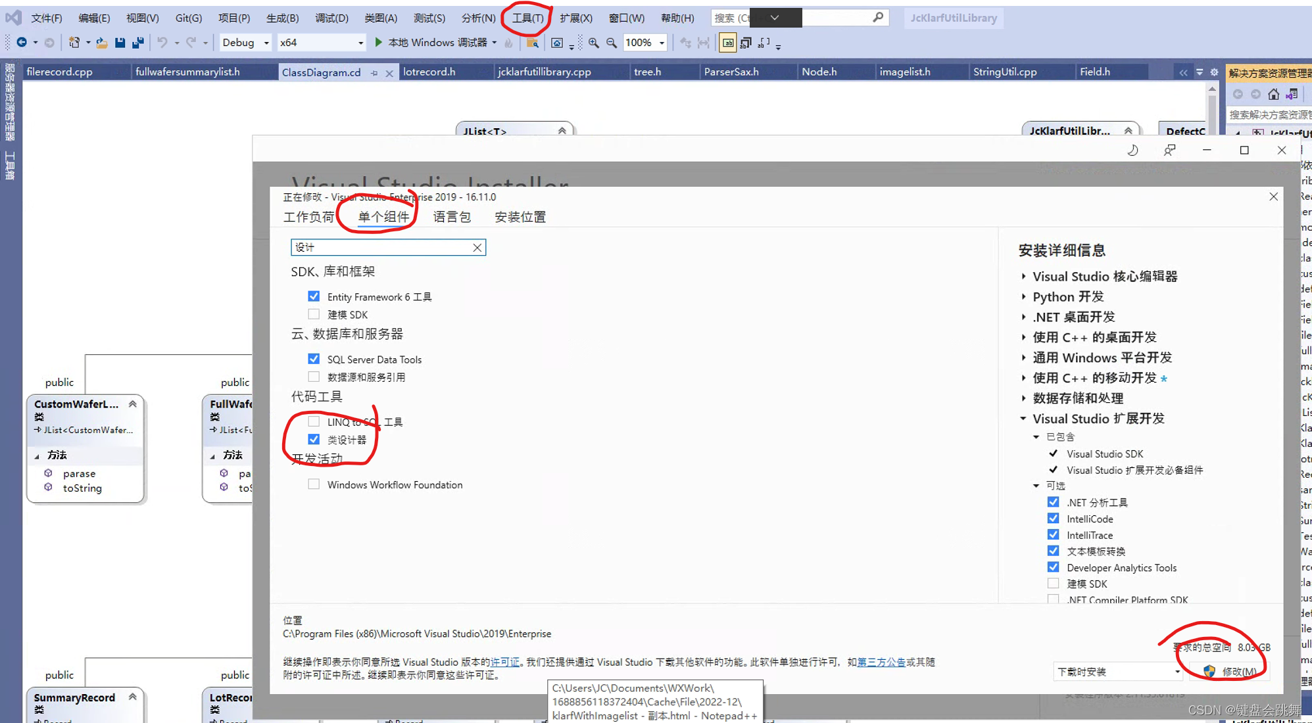Close the installer modify dialog

tap(1273, 197)
